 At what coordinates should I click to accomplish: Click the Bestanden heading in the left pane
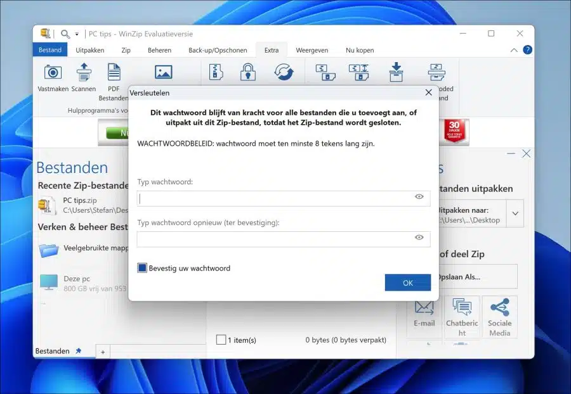click(72, 168)
